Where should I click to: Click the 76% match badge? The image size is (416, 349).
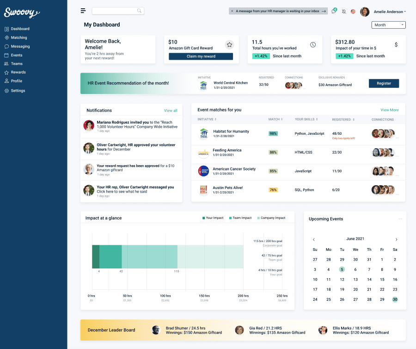point(273,190)
